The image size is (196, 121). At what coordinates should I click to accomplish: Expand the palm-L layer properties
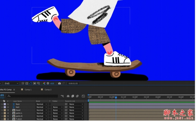tap(2, 113)
